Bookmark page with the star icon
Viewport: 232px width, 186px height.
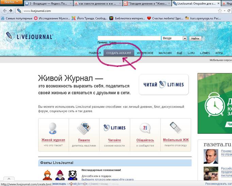220,11
